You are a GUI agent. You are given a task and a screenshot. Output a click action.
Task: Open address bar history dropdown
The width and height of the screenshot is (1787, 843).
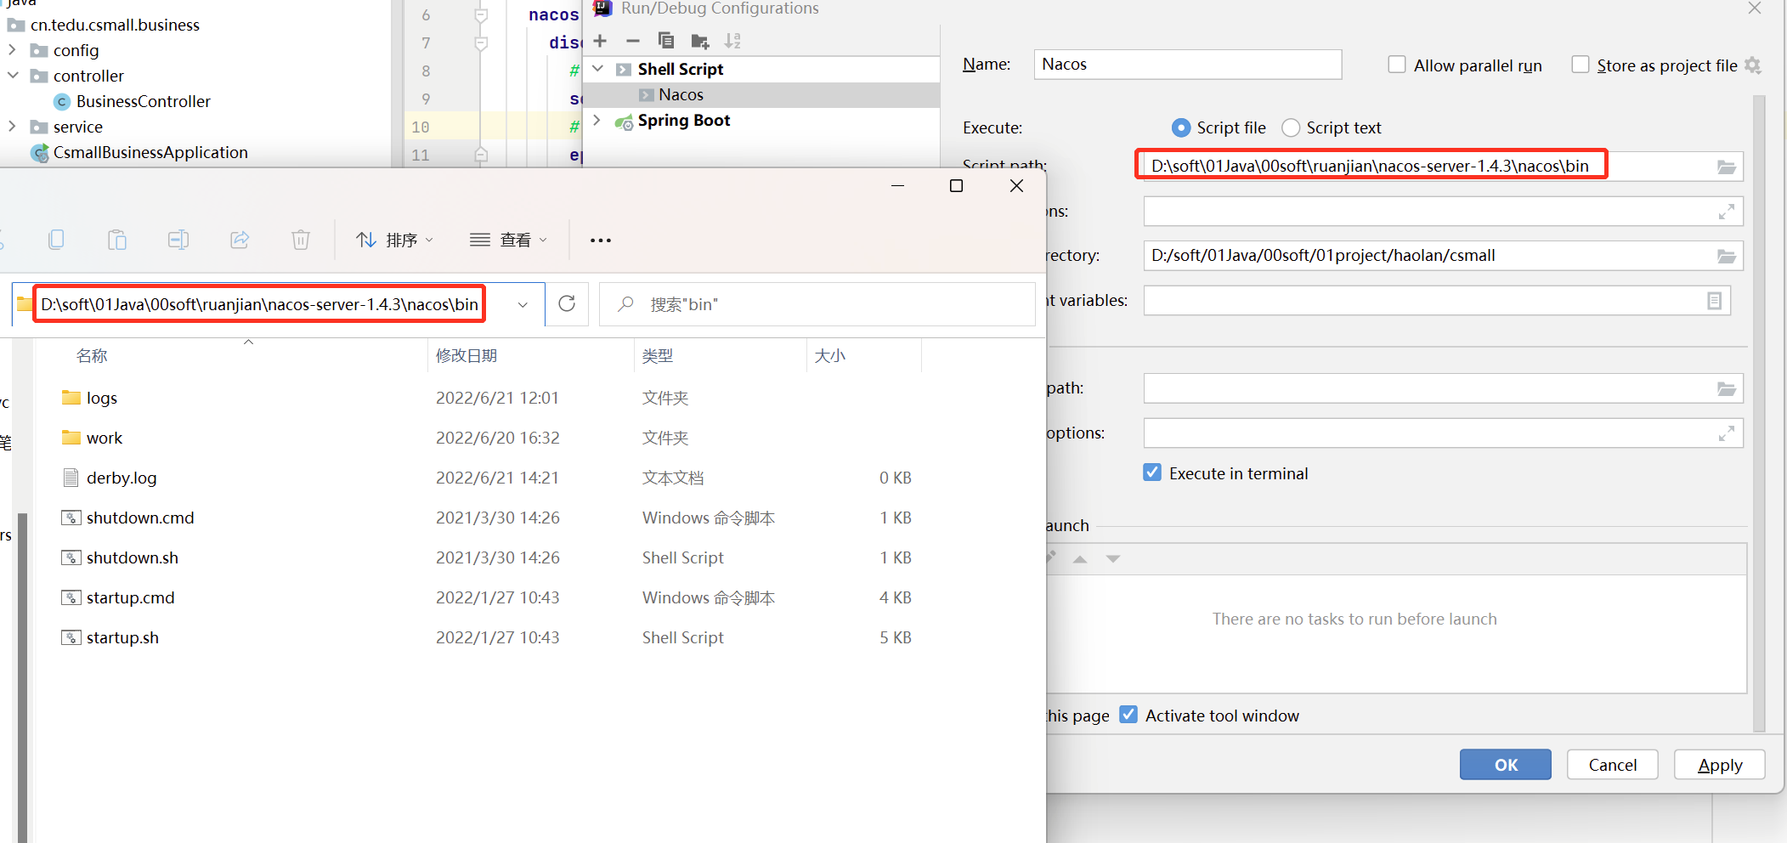coord(523,304)
